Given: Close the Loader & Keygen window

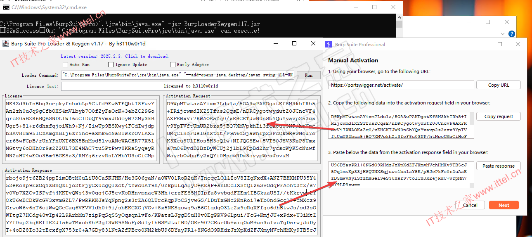Looking at the screenshot, I should tap(312, 43).
